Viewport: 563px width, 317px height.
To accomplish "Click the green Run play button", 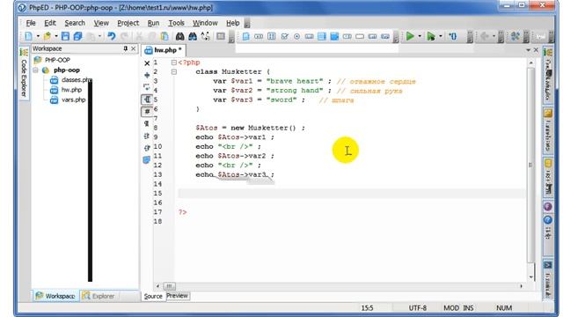I will tap(410, 36).
